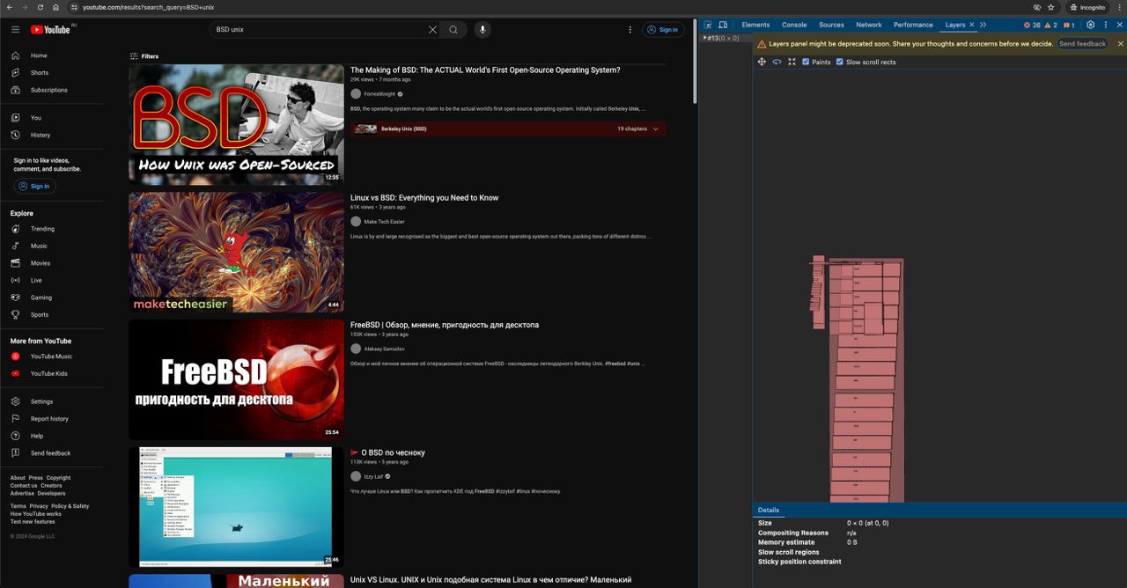Click the sidebar Sign in button
Viewport: 1127px width, 588px height.
pyautogui.click(x=34, y=186)
